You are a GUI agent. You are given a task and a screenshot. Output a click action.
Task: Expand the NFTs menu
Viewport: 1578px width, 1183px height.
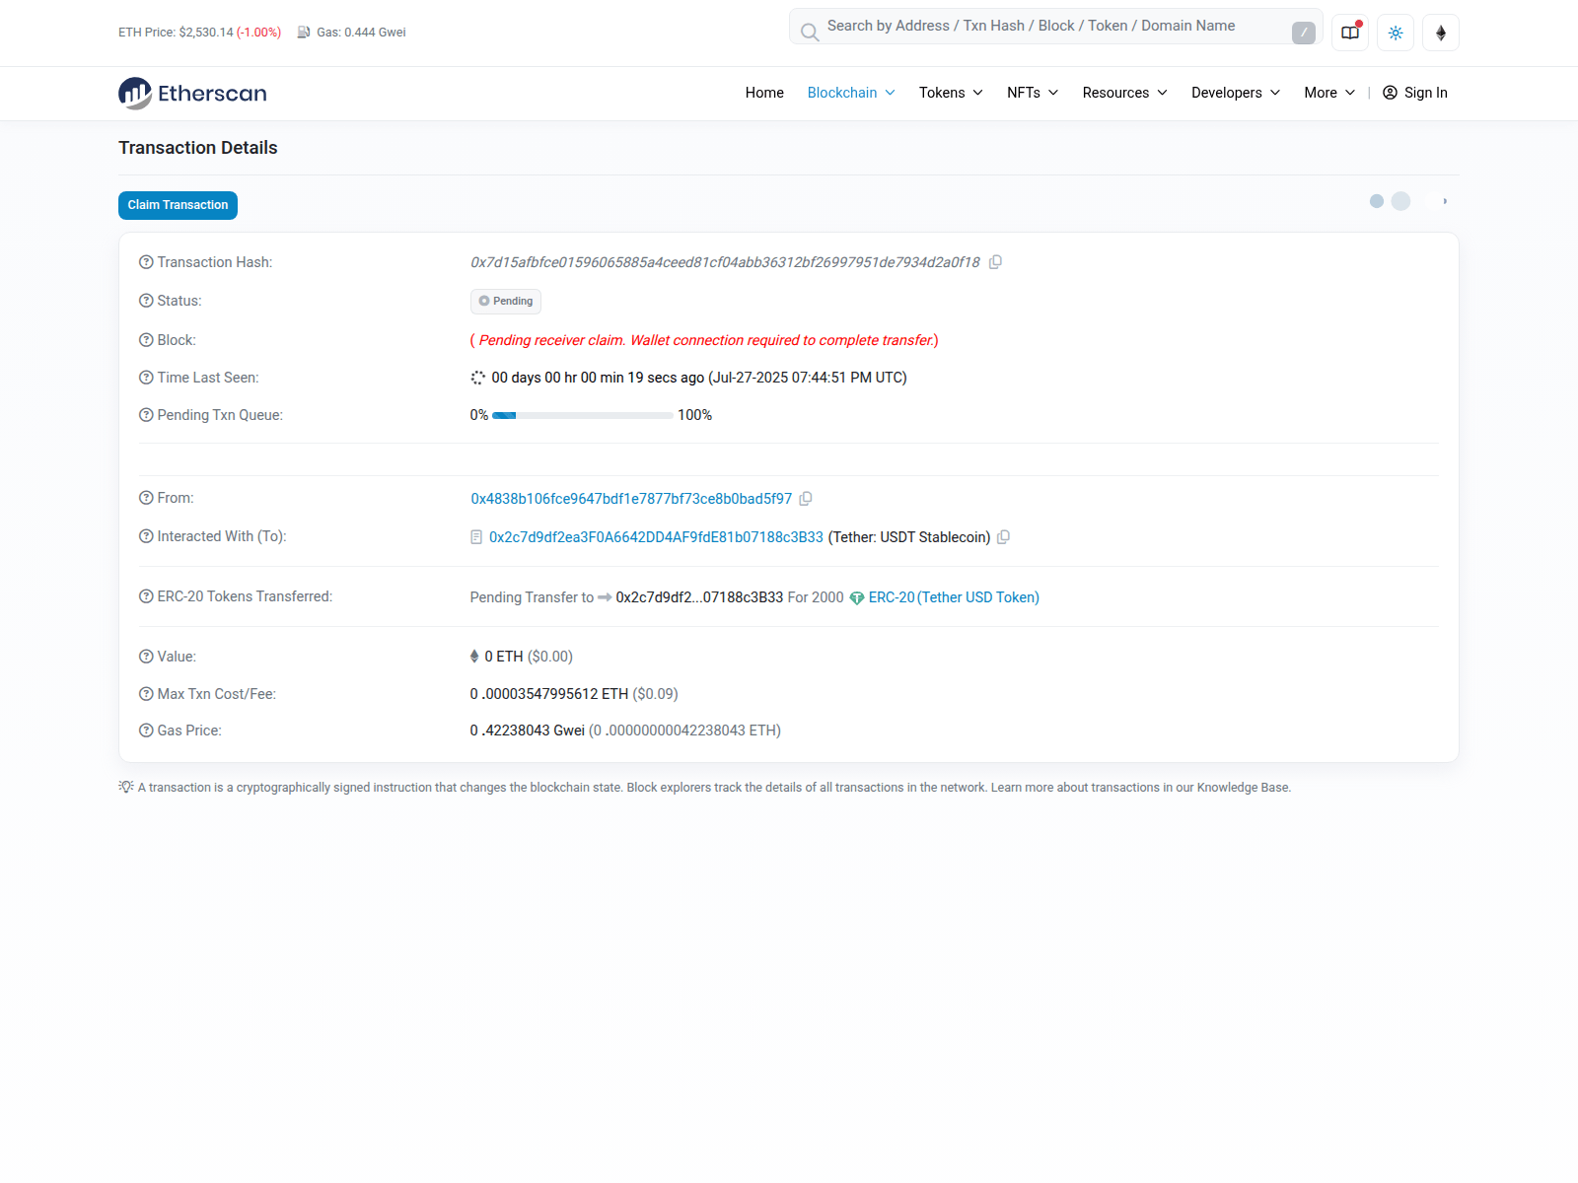[x=1033, y=93]
